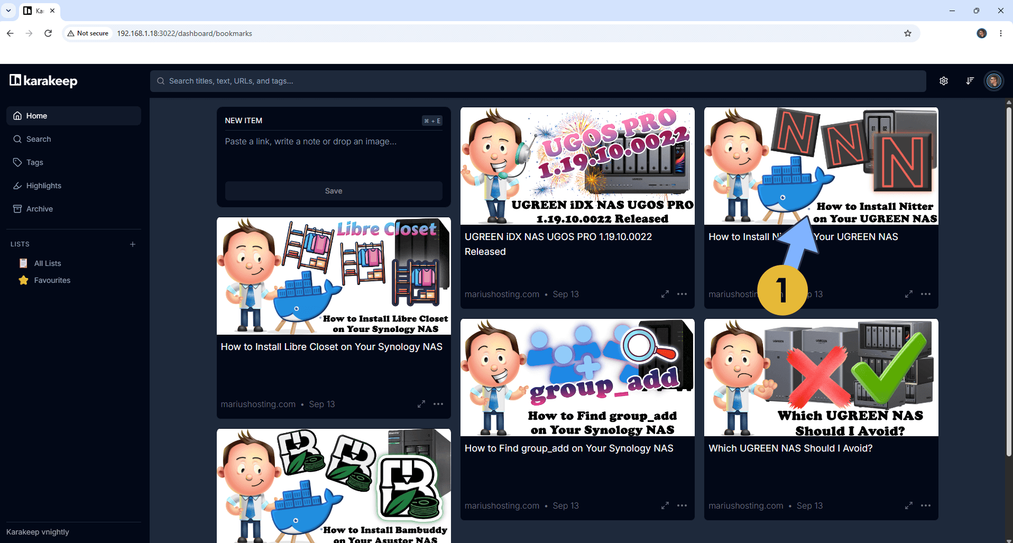
Task: Open the UGOS PRO bookmark thumbnail
Action: pyautogui.click(x=577, y=166)
